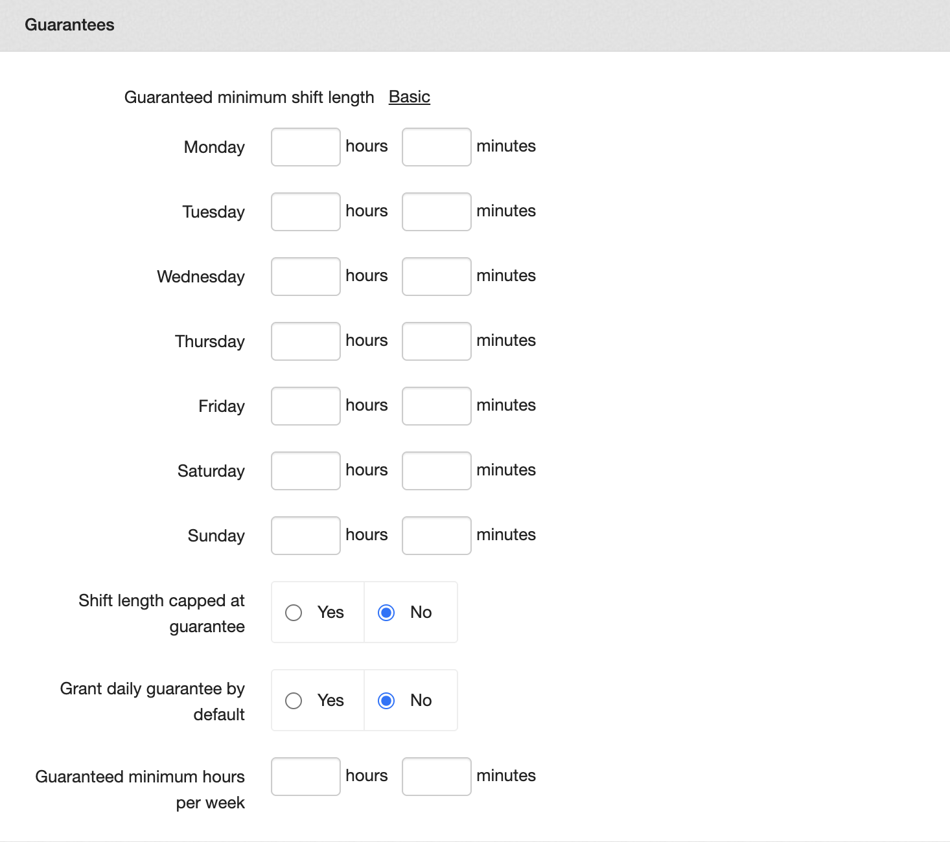The height and width of the screenshot is (842, 950).
Task: Click the Monday minutes input field
Action: (x=436, y=147)
